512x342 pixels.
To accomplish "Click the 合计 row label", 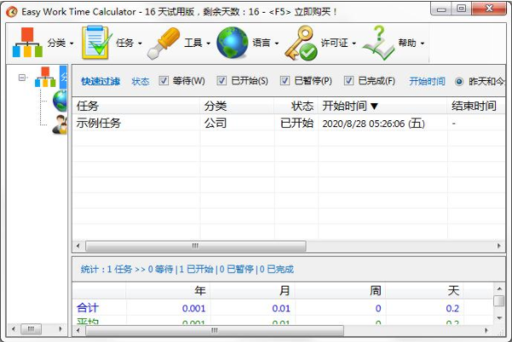I will point(88,308).
